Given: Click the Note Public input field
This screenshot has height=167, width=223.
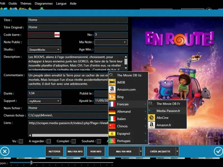Looking at the screenshot, I should pos(45,42).
